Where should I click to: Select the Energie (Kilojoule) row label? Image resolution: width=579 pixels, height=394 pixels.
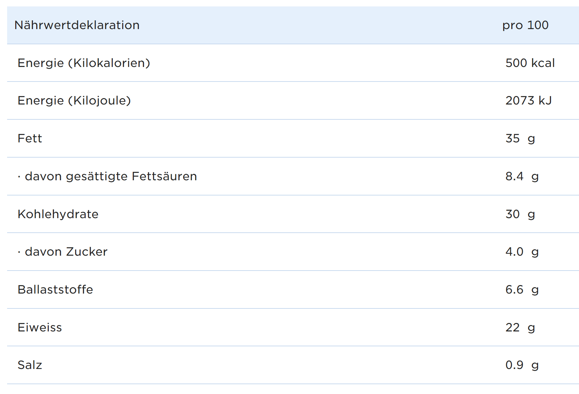tap(74, 100)
